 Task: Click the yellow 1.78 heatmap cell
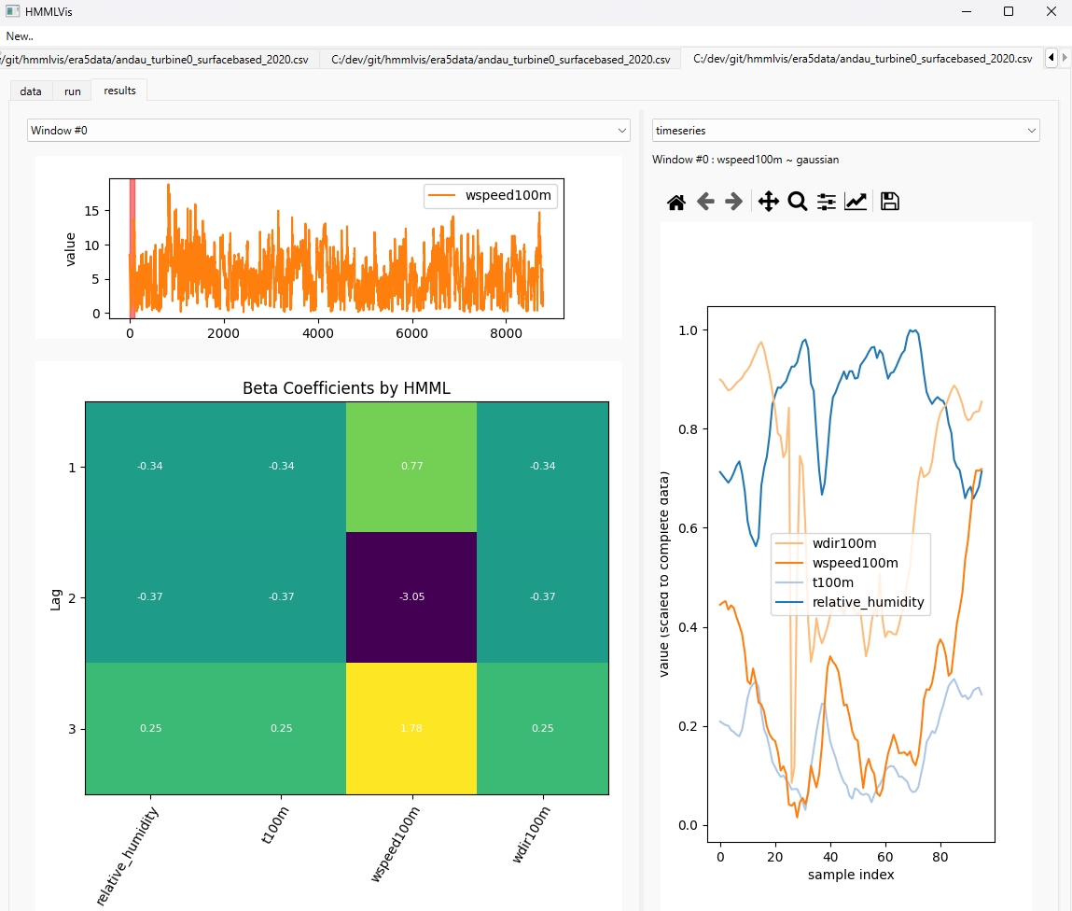411,728
